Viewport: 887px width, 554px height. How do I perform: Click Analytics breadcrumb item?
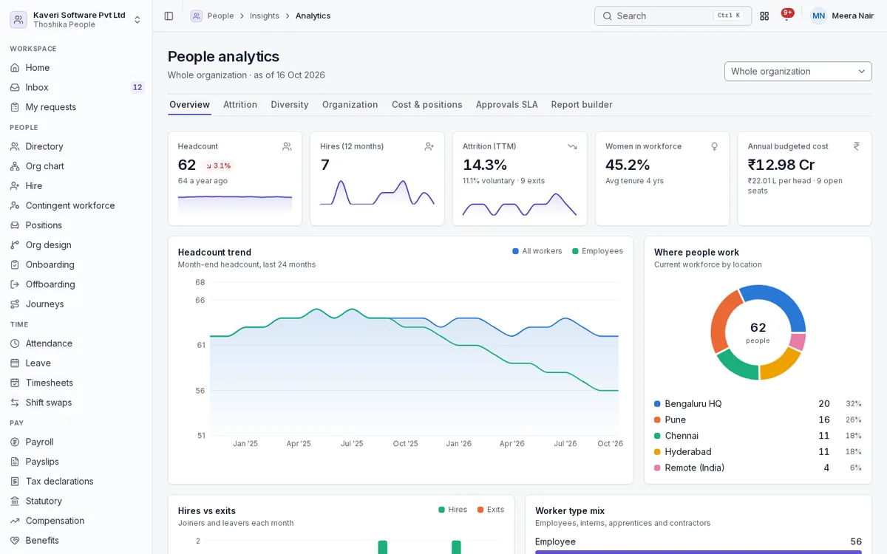click(313, 16)
